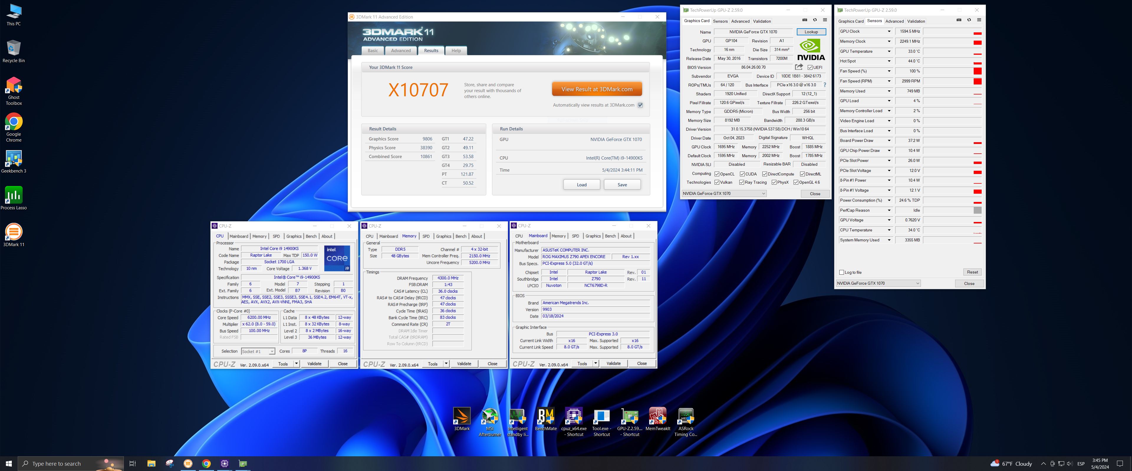Open the Socket #1 selection dropdown in CPU-Z
Viewport: 1132px width, 471px height.
258,351
